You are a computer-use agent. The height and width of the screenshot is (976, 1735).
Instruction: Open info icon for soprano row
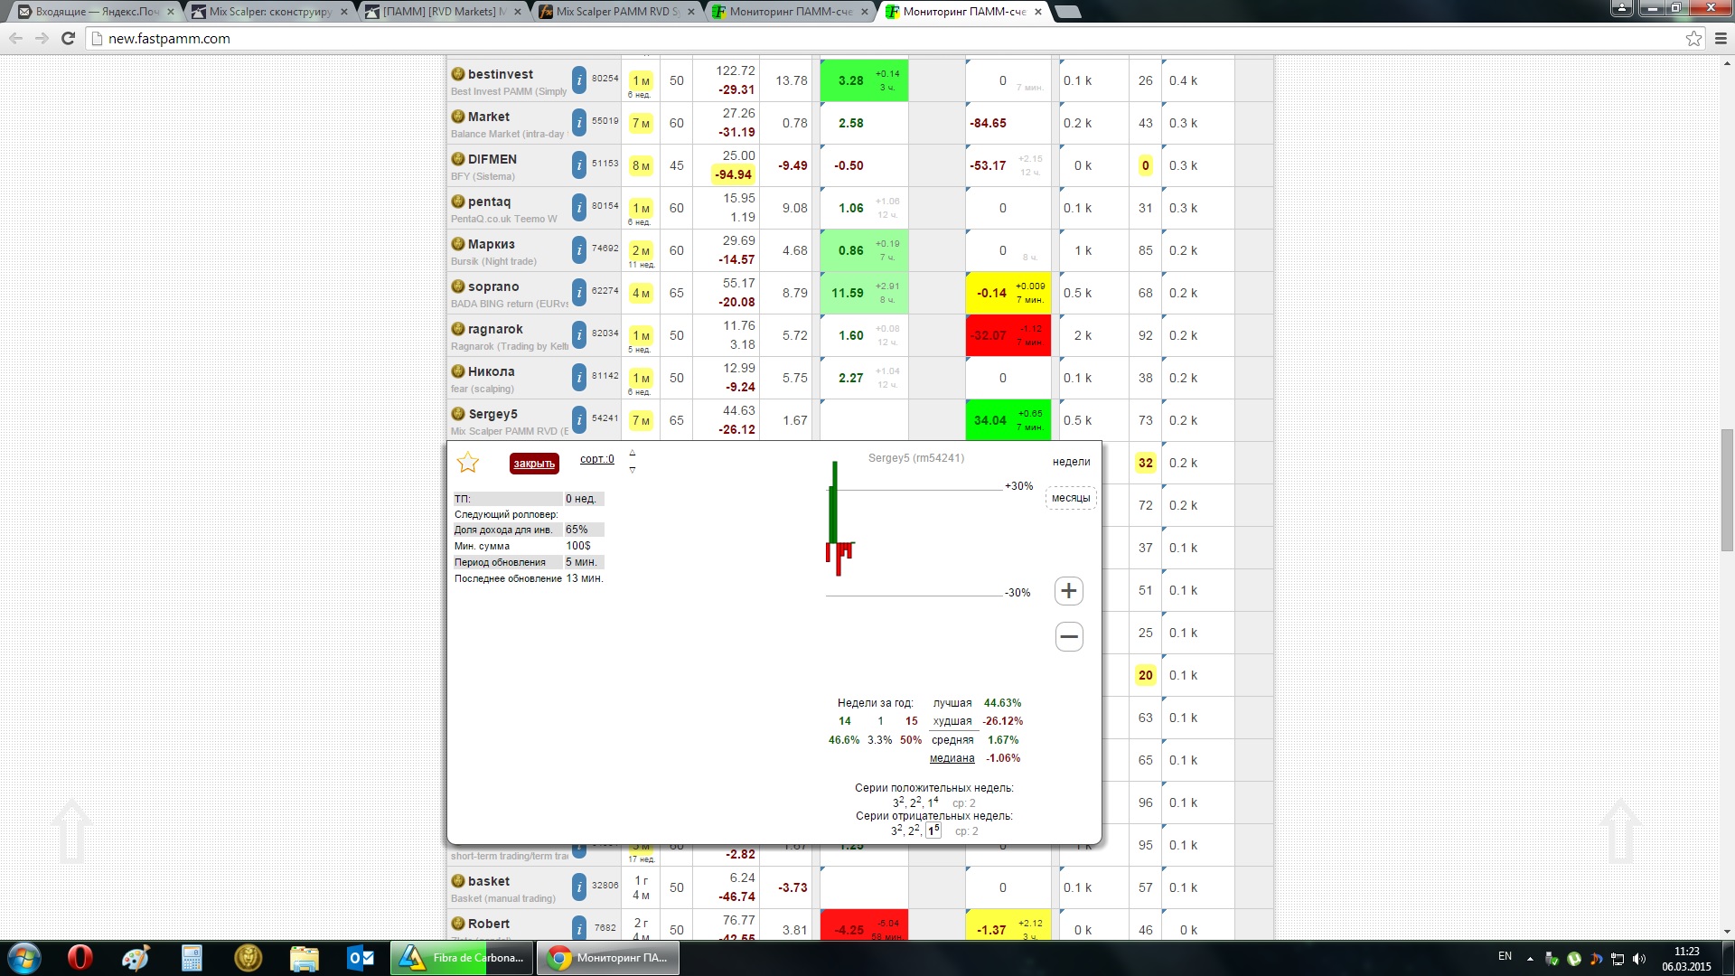coord(579,293)
